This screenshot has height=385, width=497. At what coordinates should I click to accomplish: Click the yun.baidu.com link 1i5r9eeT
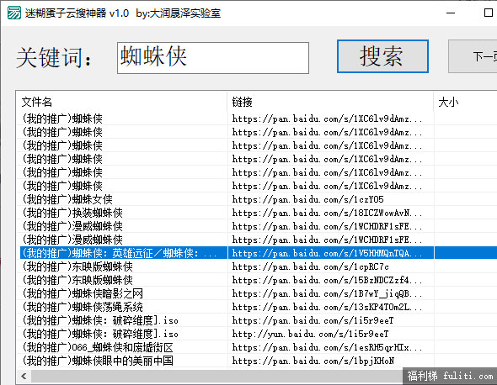pos(310,334)
